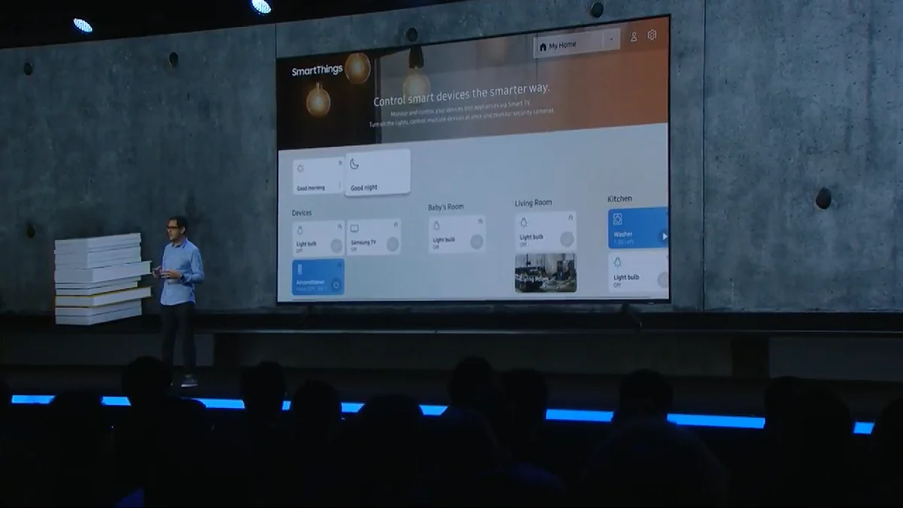
Task: Click the small home badge on the Baby's Room Light bulb card
Action: tap(480, 221)
